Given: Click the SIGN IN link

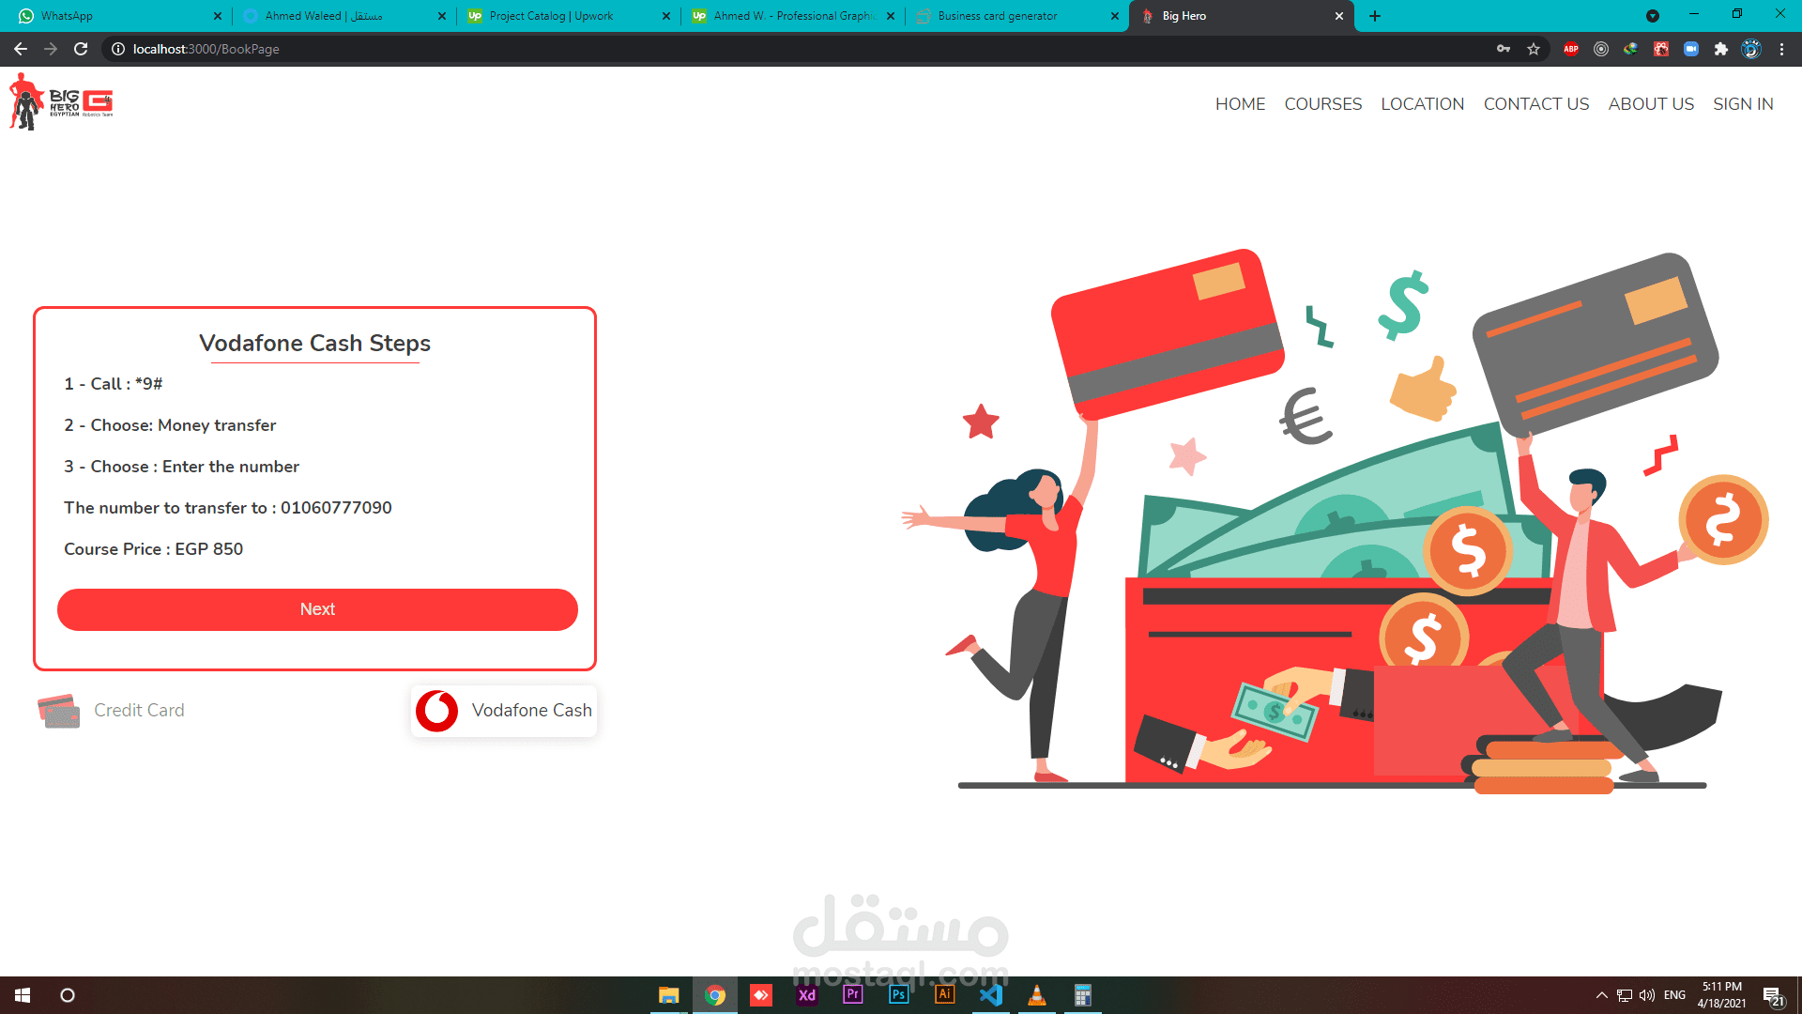Looking at the screenshot, I should (x=1743, y=104).
